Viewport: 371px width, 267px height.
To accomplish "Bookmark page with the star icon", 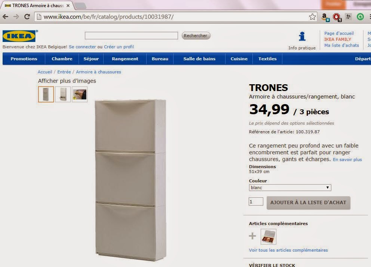I will (312, 17).
